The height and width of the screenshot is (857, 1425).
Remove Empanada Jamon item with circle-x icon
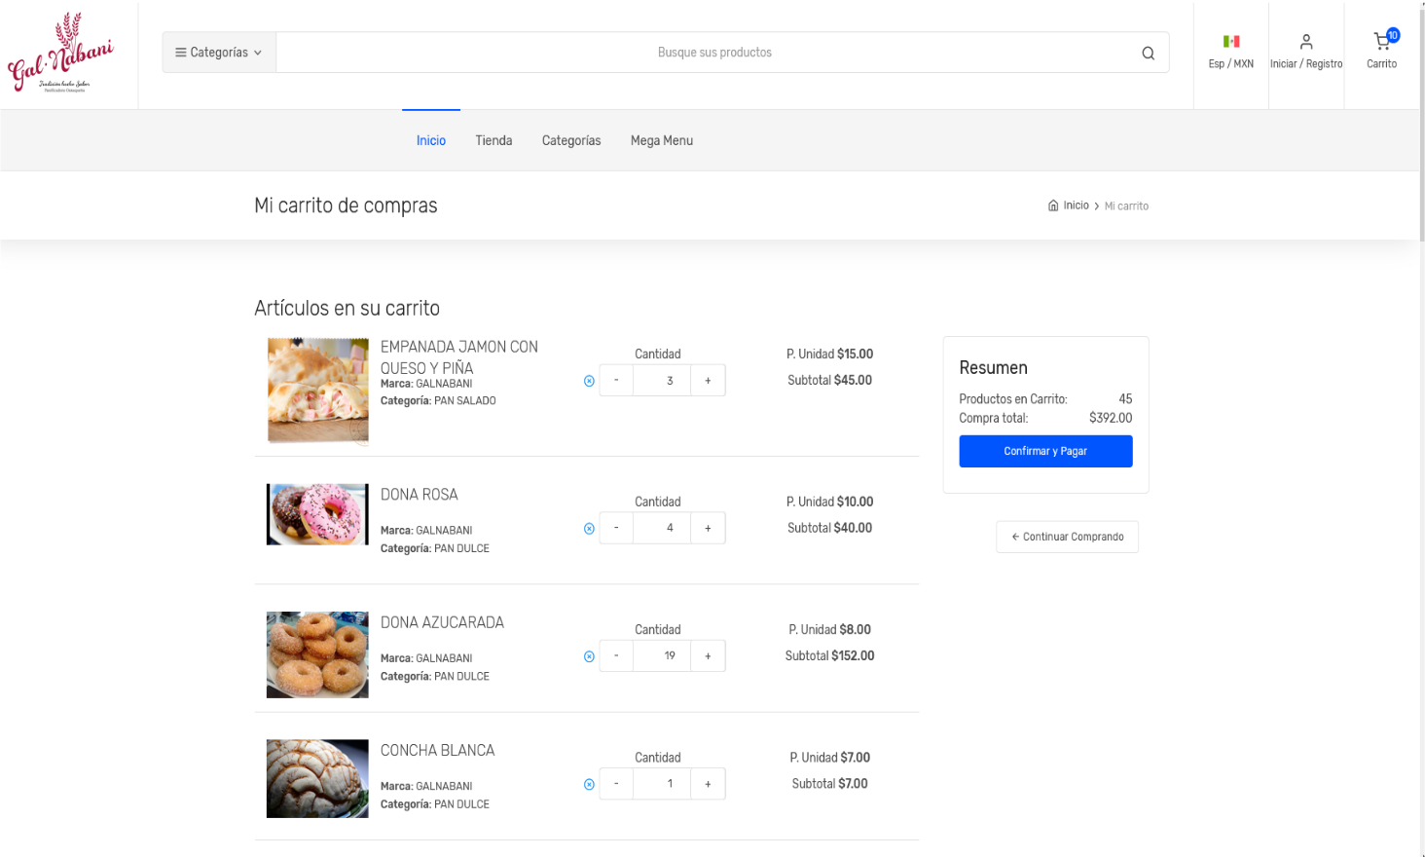[589, 381]
